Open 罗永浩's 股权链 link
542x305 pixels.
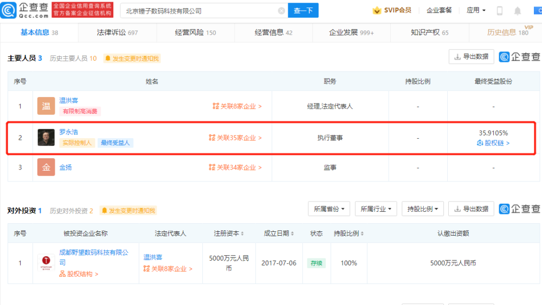(x=493, y=143)
